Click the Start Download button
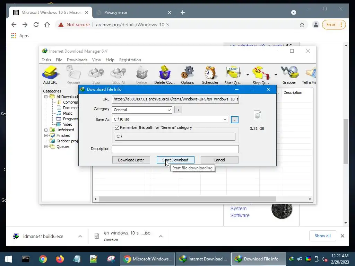Viewport: 355px width, 266px height. [x=175, y=160]
